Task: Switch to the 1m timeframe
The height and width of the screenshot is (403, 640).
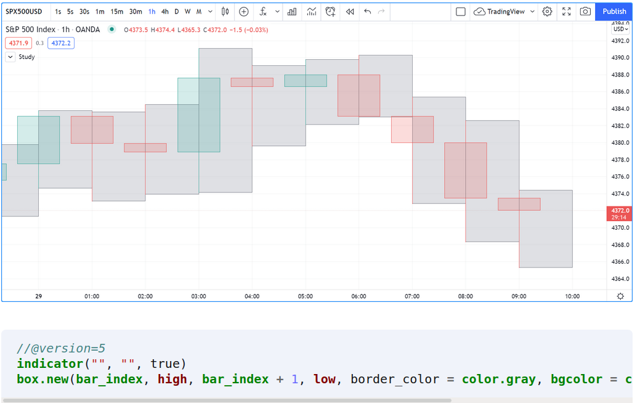Action: (100, 12)
